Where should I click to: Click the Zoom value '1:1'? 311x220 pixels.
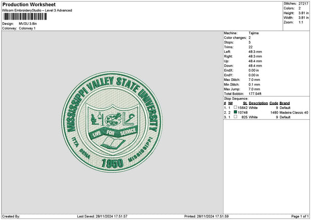point(301,22)
